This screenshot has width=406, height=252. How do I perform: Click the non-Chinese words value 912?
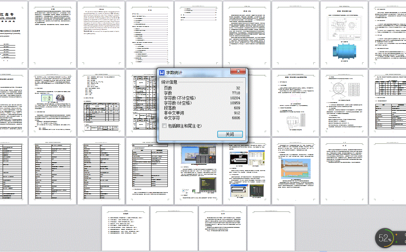(x=237, y=113)
